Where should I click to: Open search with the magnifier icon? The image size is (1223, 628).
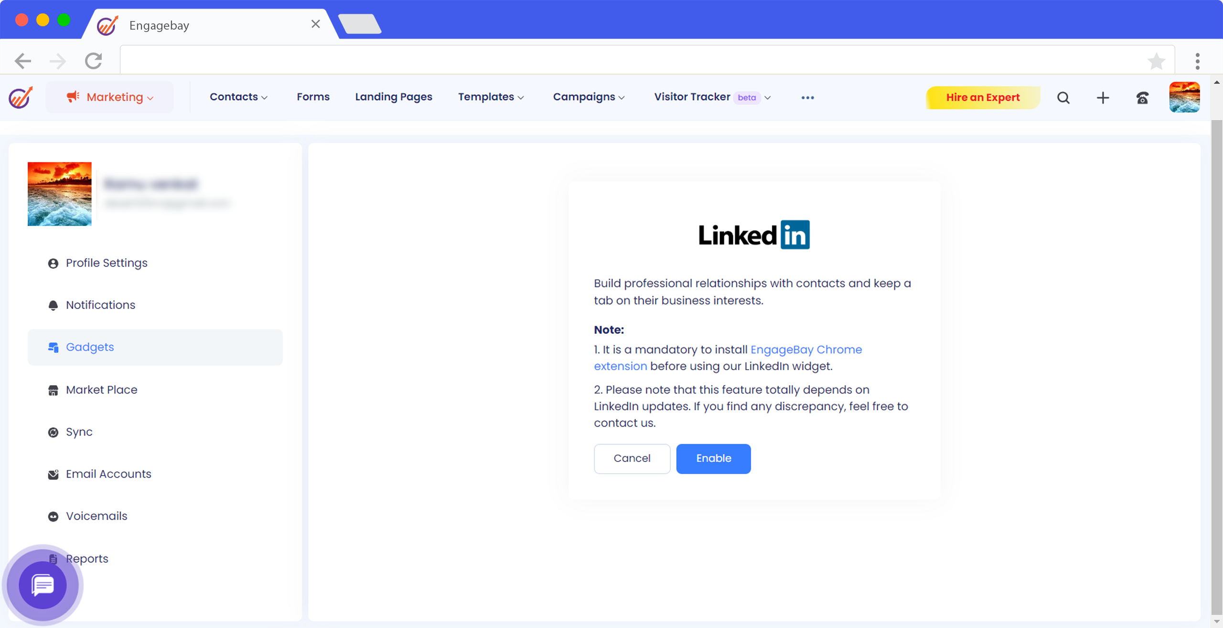pyautogui.click(x=1063, y=98)
